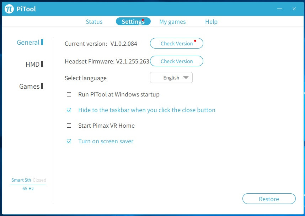Close the PiTool window
The height and width of the screenshot is (216, 305).
pos(294,9)
